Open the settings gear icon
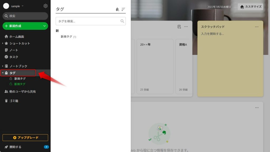The height and width of the screenshot is (152, 270). click(x=45, y=6)
